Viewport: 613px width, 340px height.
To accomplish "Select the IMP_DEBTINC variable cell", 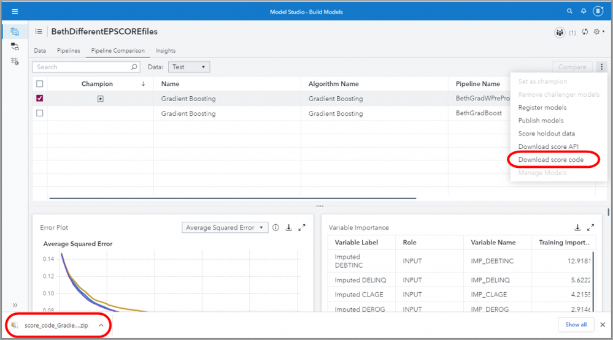I will click(x=492, y=261).
